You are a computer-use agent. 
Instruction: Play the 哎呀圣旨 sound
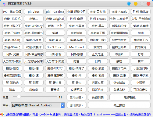pyautogui.click(x=76, y=90)
